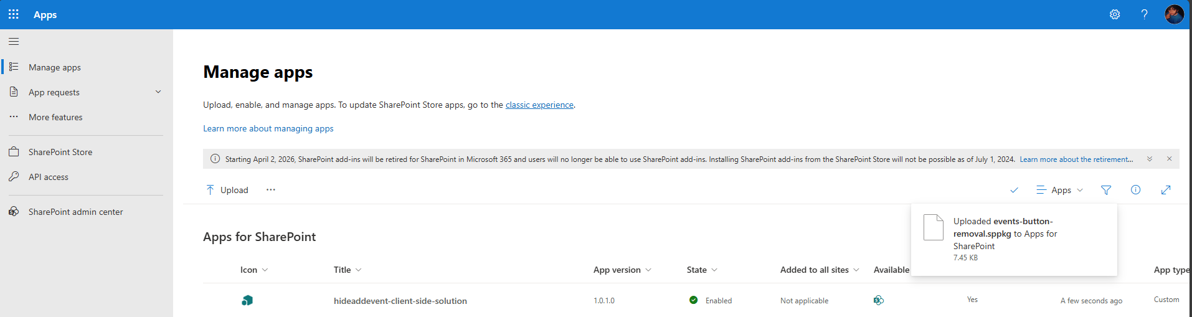Click the uploaded events-button-removal.sppkg notification
Screen dimensions: 1192x317
[x=1014, y=239]
